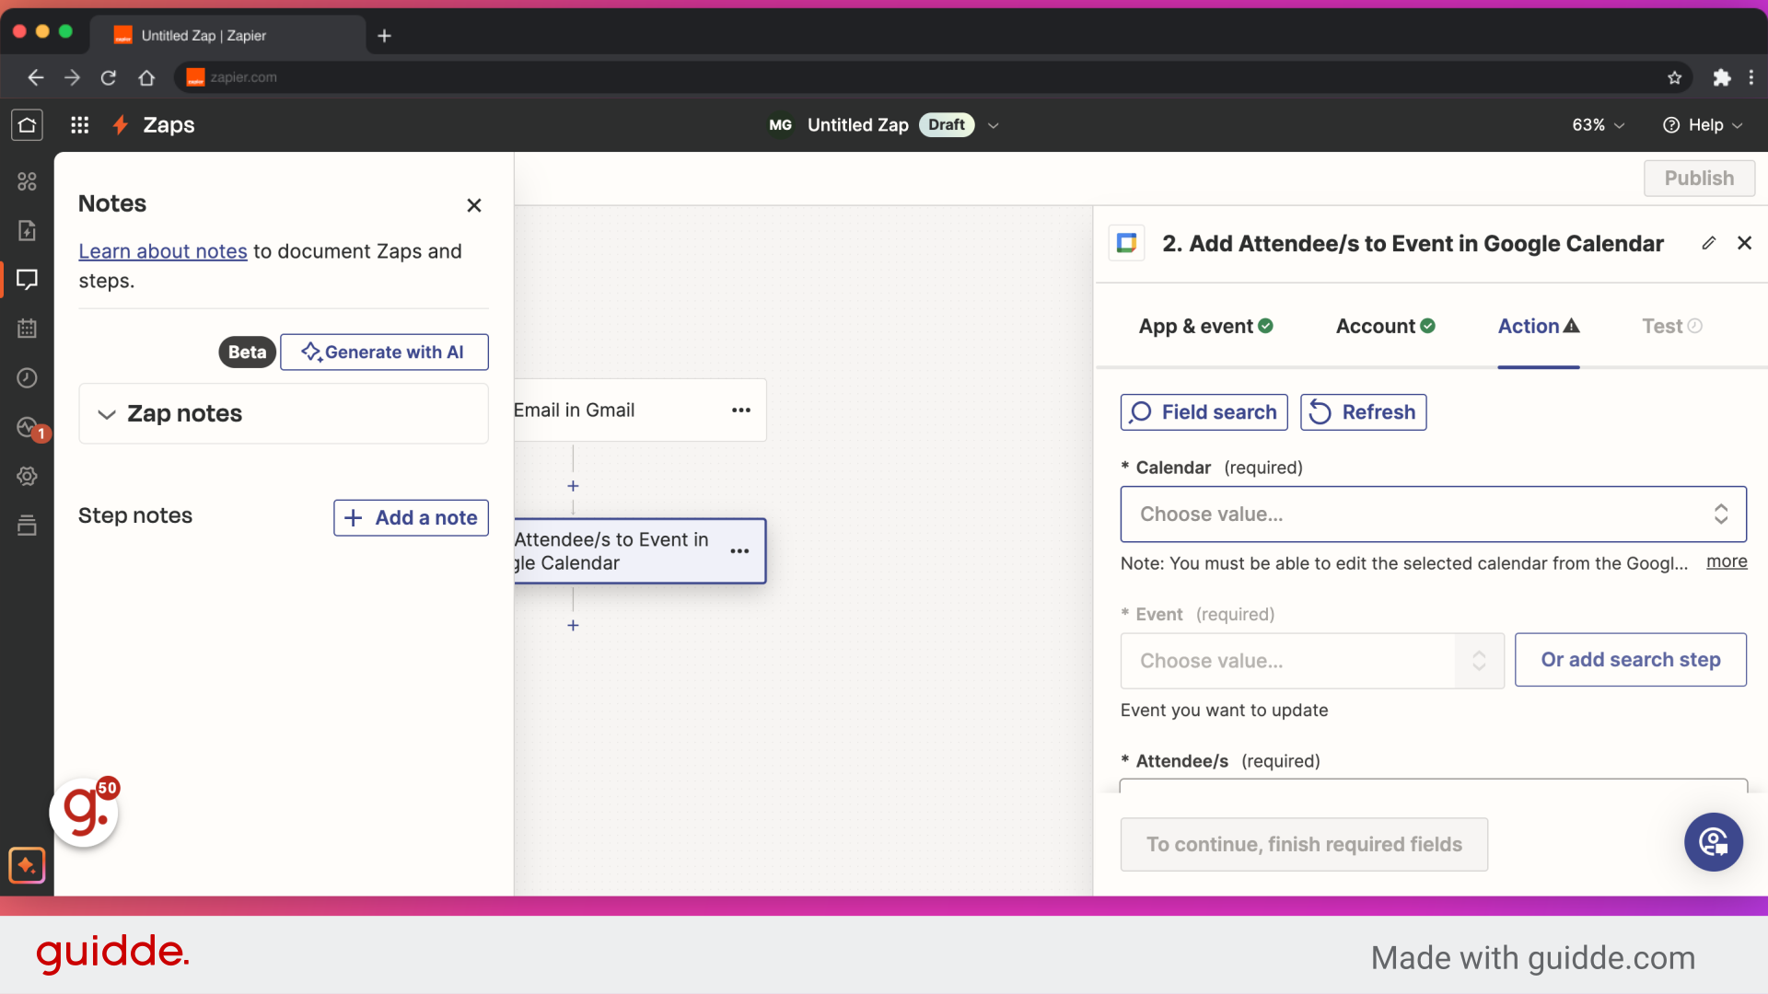
Task: Bookmark page with star icon
Action: click(x=1675, y=77)
